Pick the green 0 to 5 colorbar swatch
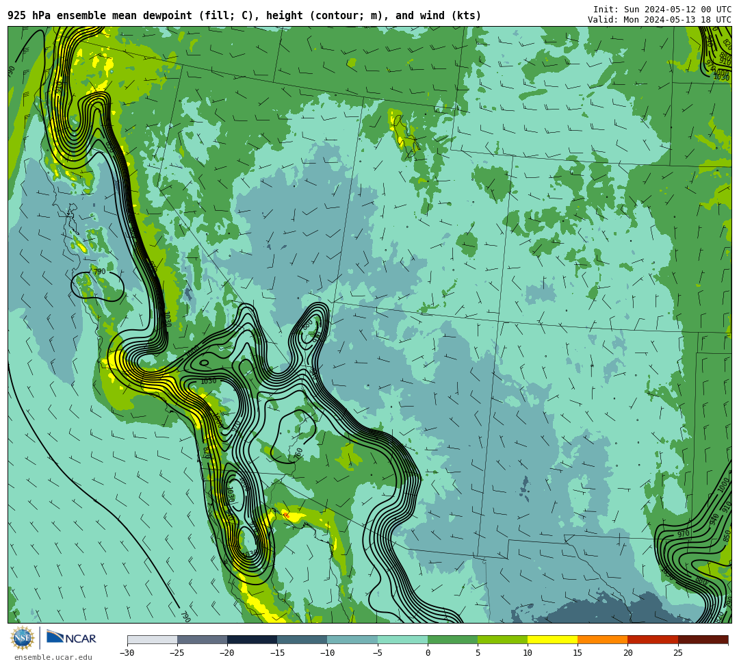739x666 pixels. 452,639
